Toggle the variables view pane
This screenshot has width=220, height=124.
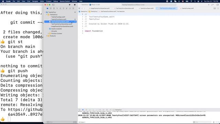[216, 122]
